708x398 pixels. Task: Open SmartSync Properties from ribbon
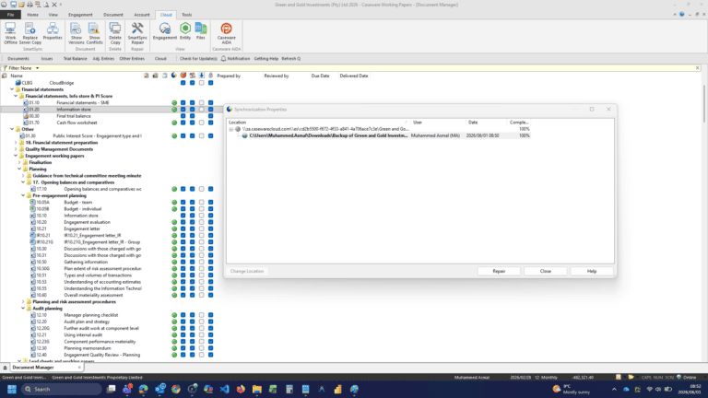pos(53,31)
